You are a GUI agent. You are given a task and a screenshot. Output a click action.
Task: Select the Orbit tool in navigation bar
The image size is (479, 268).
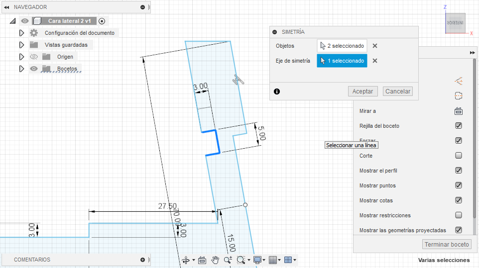point(186,260)
